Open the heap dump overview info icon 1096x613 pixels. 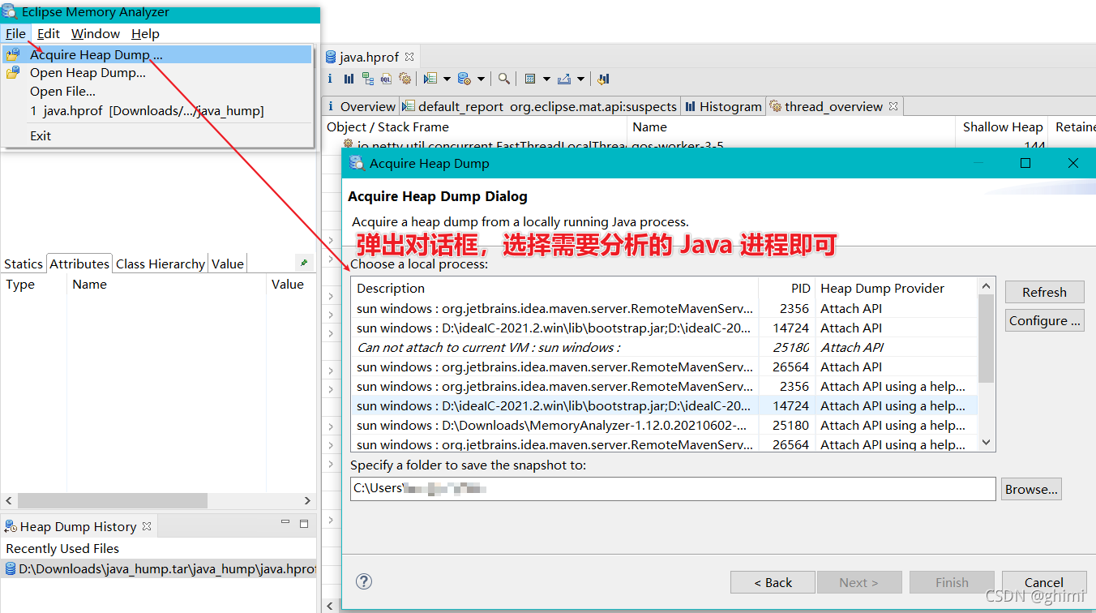[x=330, y=79]
